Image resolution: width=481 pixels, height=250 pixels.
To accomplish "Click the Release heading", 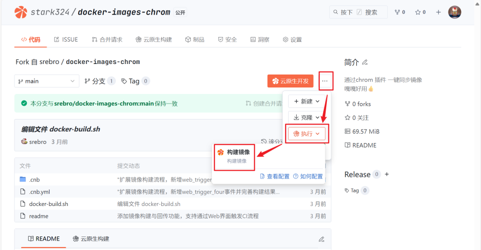I will click(x=357, y=174).
